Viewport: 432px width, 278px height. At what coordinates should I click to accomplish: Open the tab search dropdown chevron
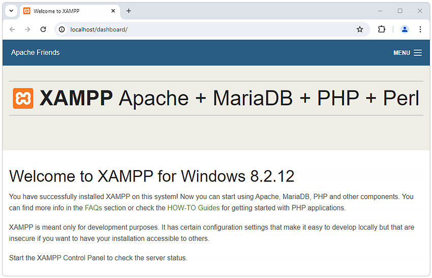click(x=11, y=11)
